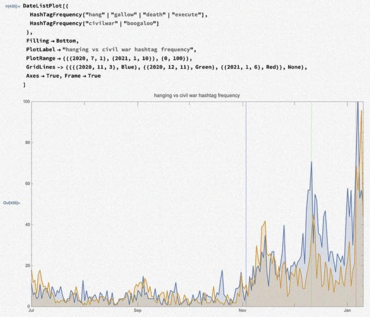Click the plot title above the chart
Image resolution: width=370 pixels, height=317 pixels.
tap(197, 95)
